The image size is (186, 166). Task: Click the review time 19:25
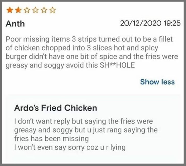pos(172,23)
